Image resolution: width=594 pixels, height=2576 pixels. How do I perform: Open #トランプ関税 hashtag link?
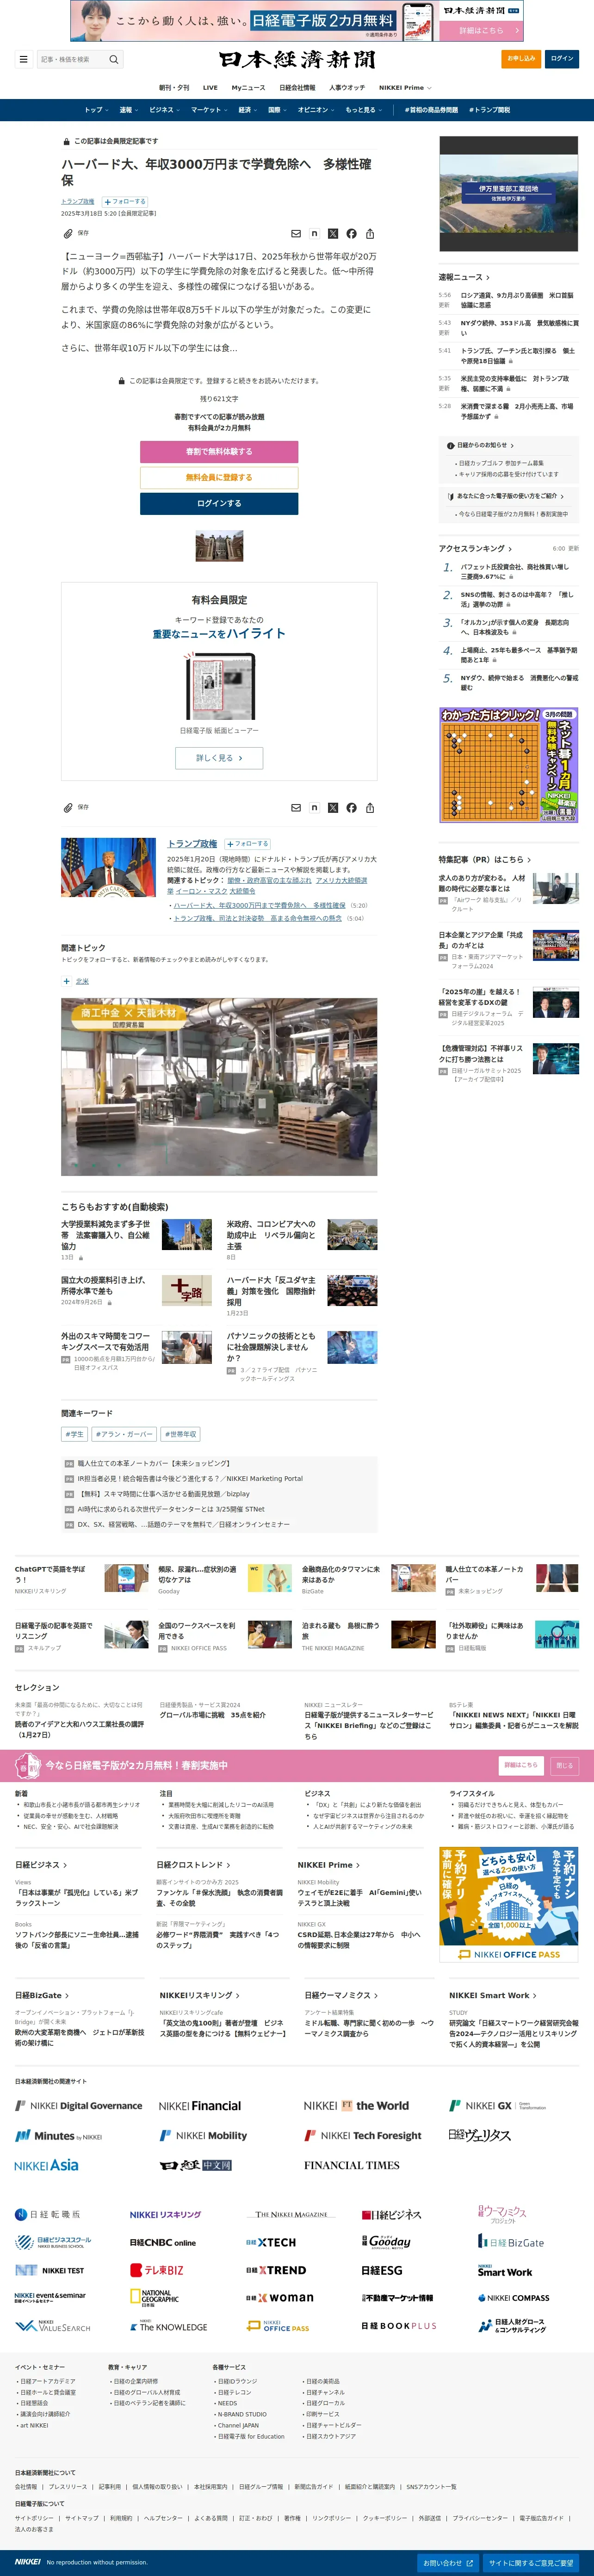[489, 110]
